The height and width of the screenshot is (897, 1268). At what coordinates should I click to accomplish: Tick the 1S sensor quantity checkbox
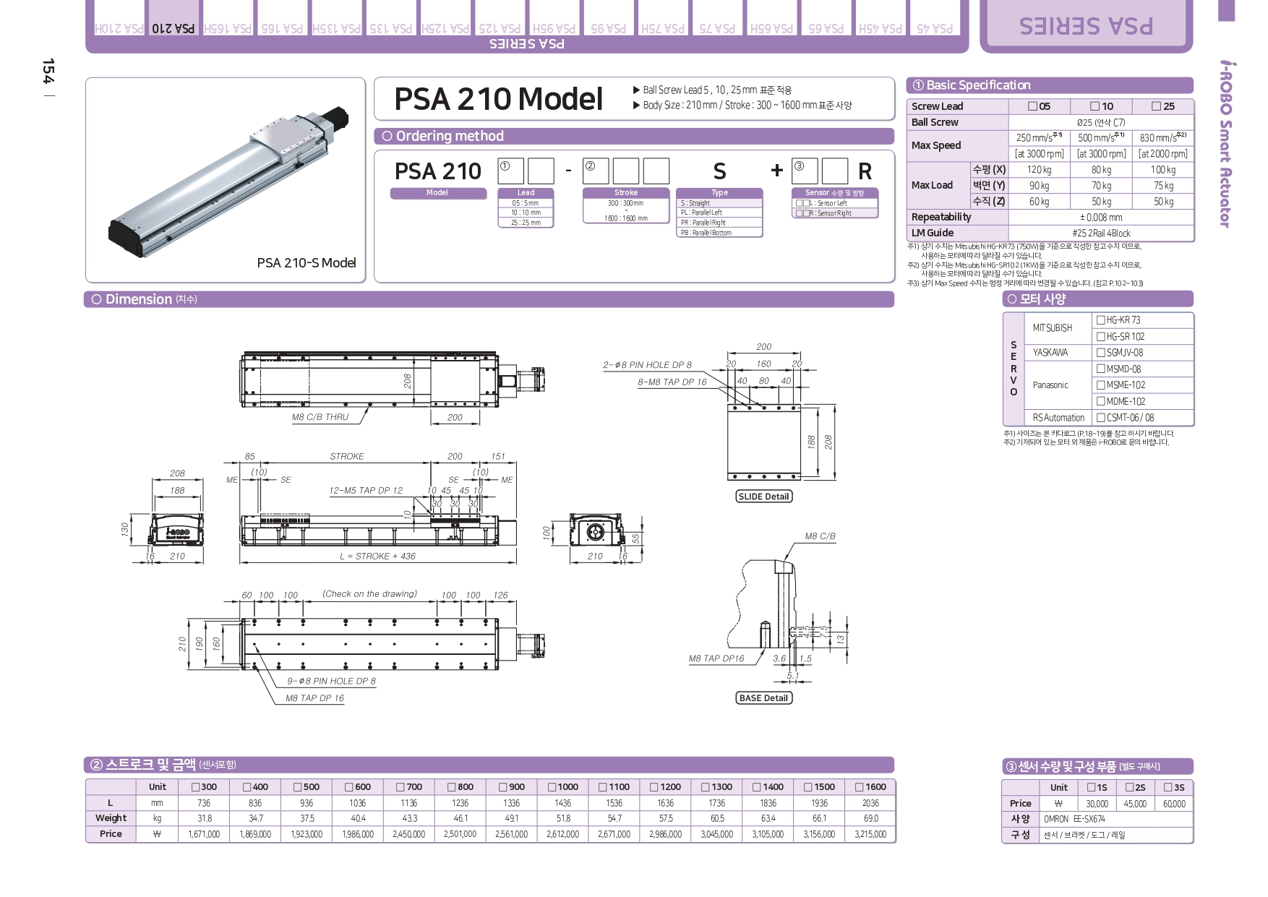click(1091, 787)
